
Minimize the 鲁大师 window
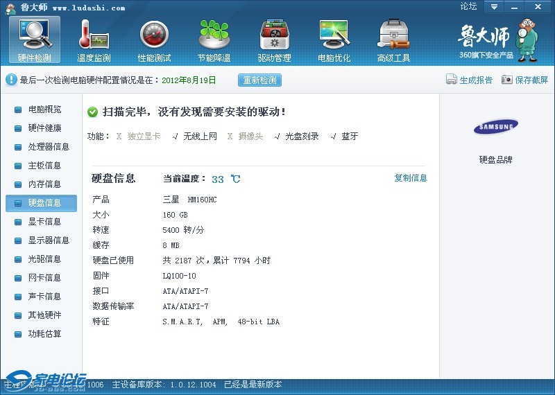[515, 7]
